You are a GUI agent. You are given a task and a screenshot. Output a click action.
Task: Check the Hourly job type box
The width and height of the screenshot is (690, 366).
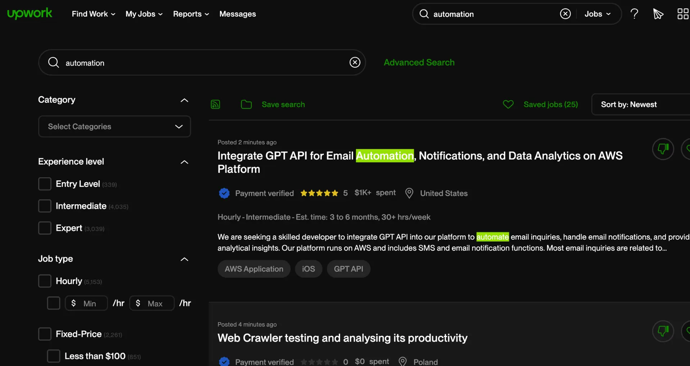click(45, 281)
